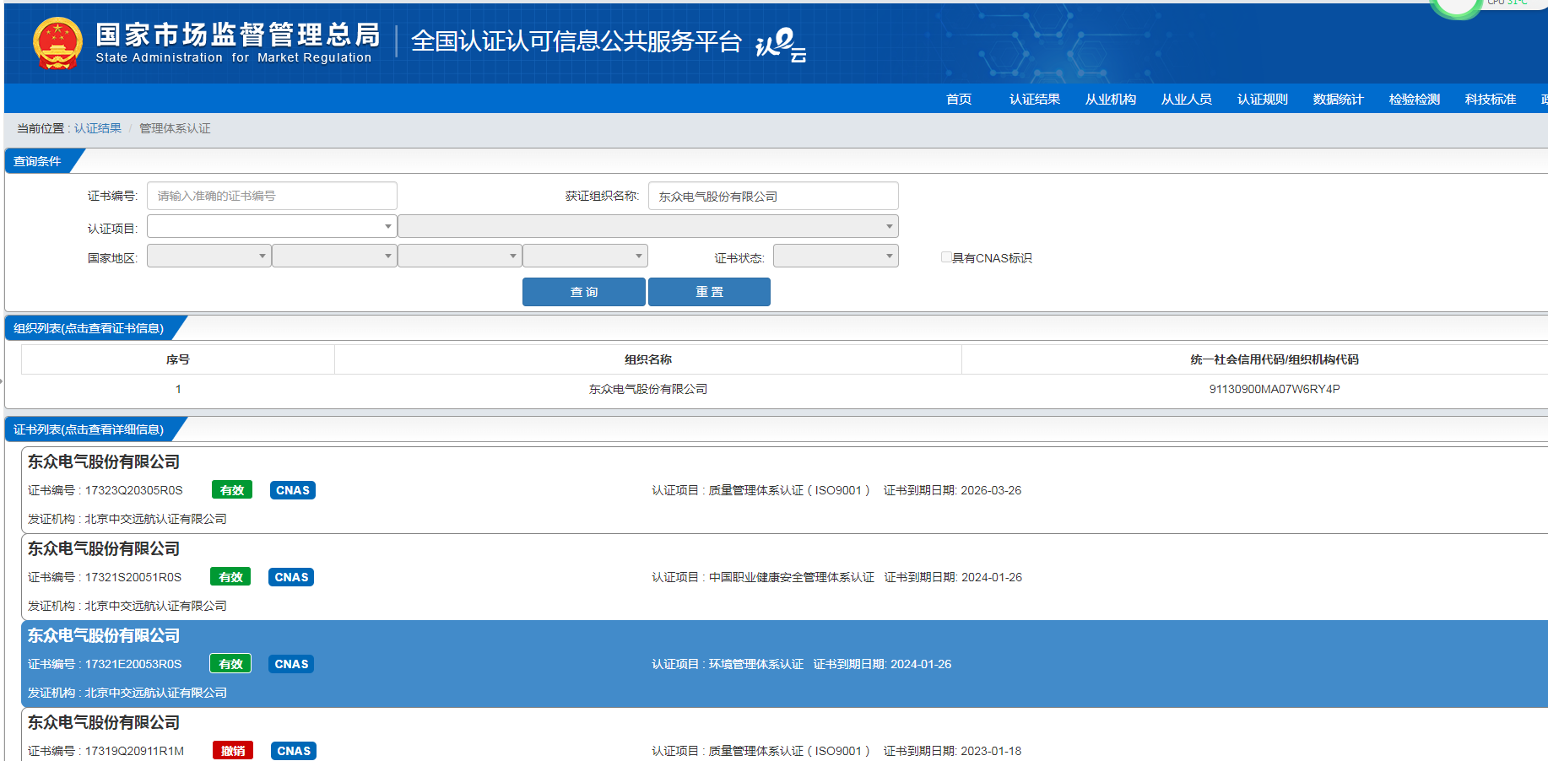Open 检验检测 navigation menu
The image size is (1548, 761).
[1415, 100]
